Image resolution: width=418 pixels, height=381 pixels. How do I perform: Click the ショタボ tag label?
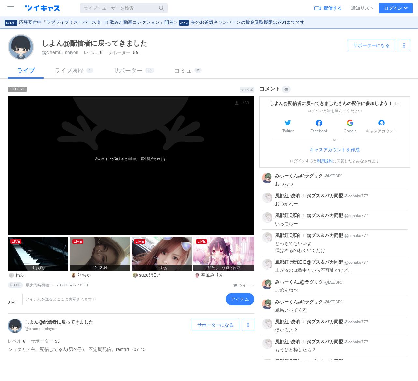click(247, 90)
